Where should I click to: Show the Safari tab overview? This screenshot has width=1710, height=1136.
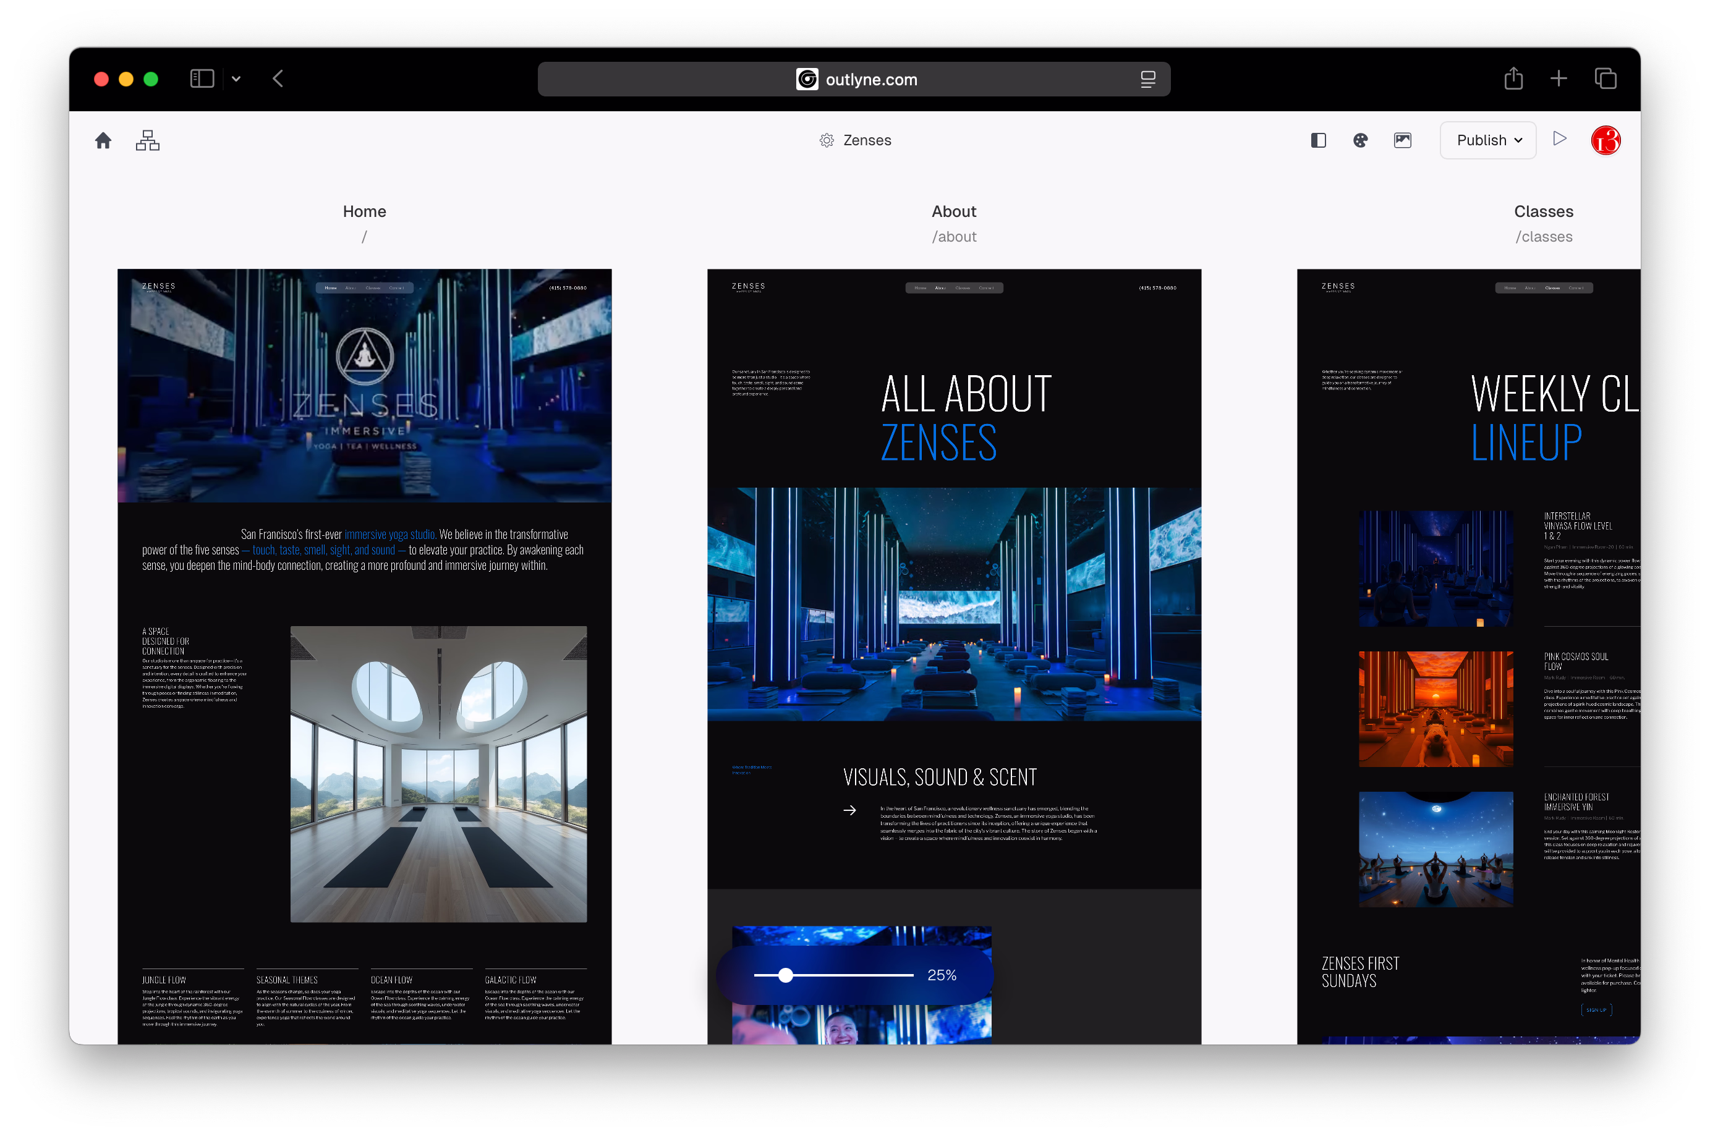pyautogui.click(x=1605, y=78)
